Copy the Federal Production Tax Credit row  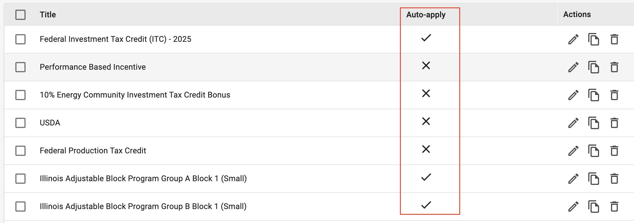point(594,151)
